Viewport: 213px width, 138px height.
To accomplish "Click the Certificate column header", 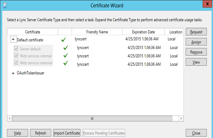I will (33, 32).
